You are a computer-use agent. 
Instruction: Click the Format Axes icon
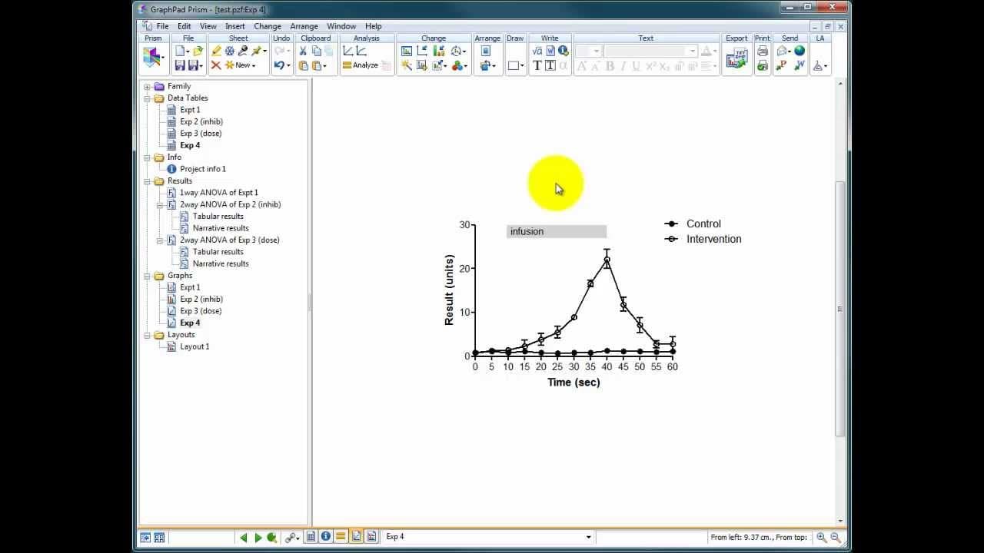pos(422,51)
